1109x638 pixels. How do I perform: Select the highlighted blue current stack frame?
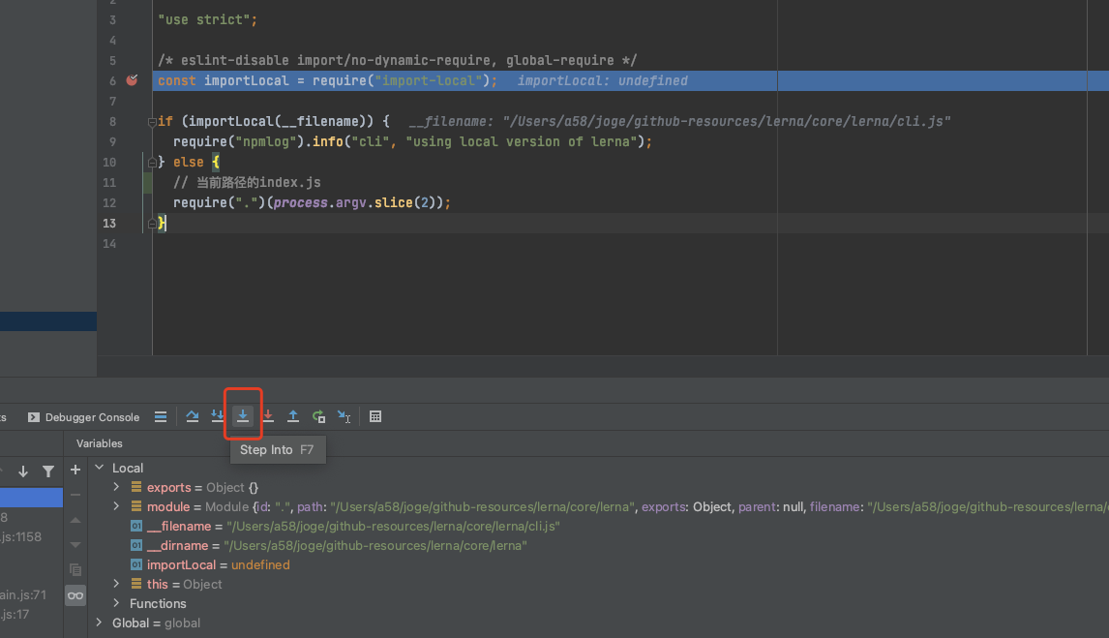(x=31, y=498)
